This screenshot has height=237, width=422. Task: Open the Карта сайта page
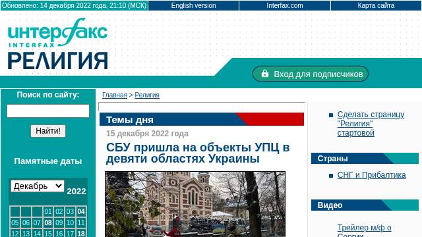tap(376, 6)
